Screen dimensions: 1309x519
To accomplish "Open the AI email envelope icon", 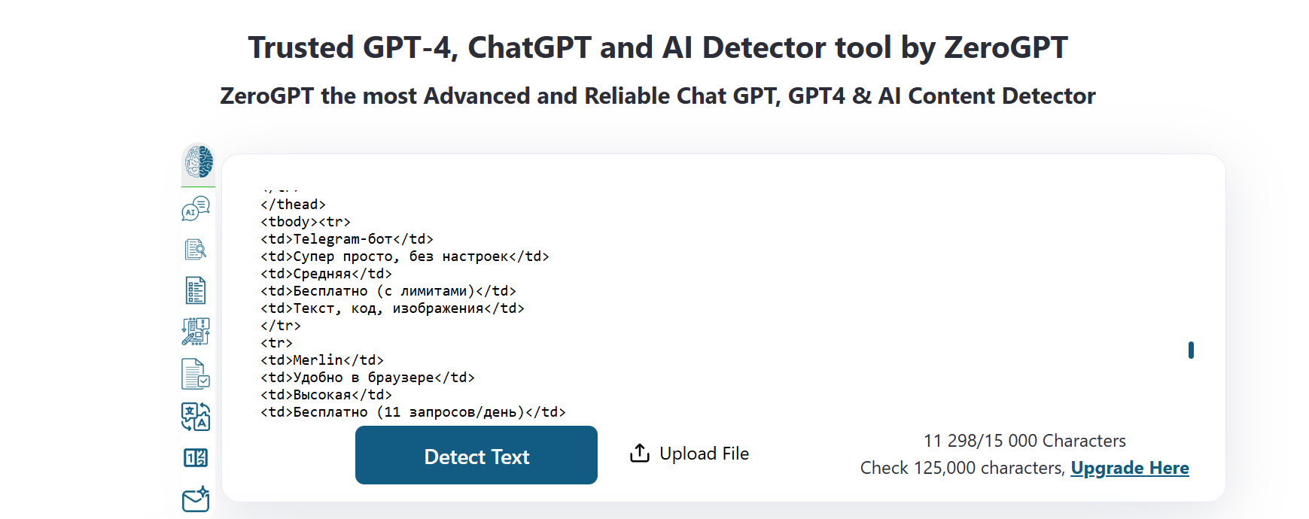I will pyautogui.click(x=196, y=499).
